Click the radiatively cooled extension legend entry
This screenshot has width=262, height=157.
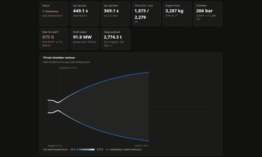tap(124, 150)
